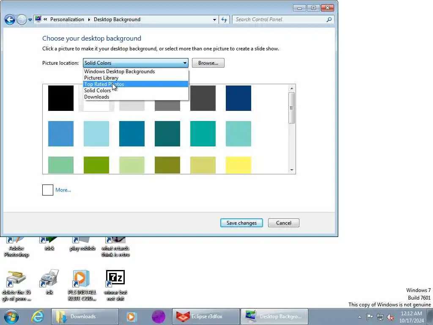Viewport: 433px width, 325px height.
Task: Pick Solid Colors in the dropdown list
Action: pyautogui.click(x=136, y=91)
